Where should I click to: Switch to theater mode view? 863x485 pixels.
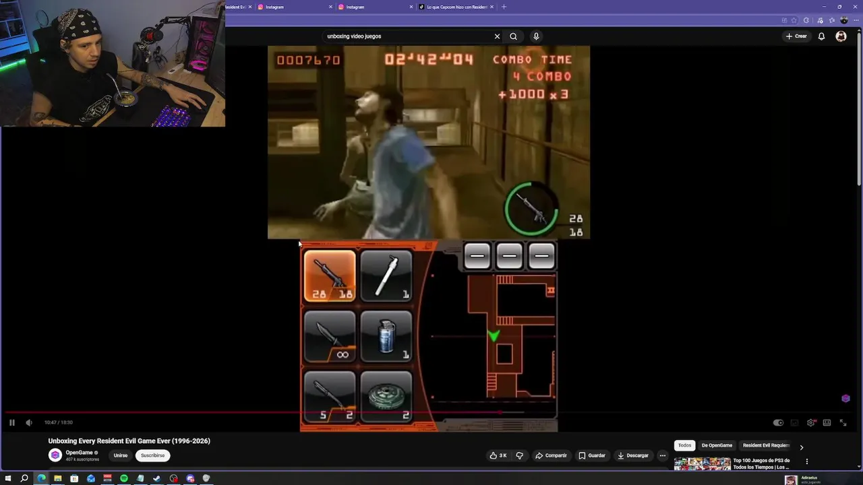pos(827,423)
